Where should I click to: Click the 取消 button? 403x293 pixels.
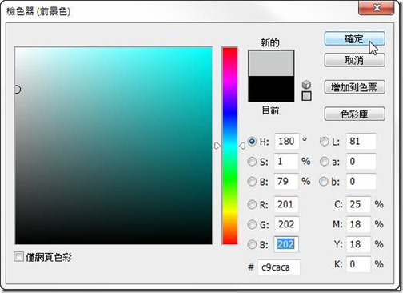354,60
